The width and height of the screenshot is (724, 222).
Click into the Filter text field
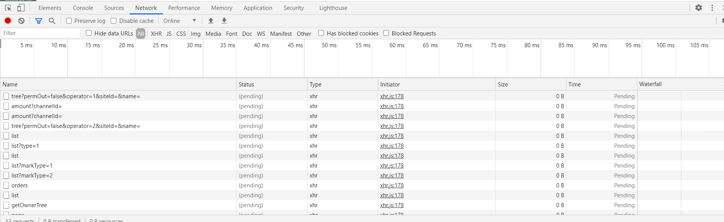(40, 33)
